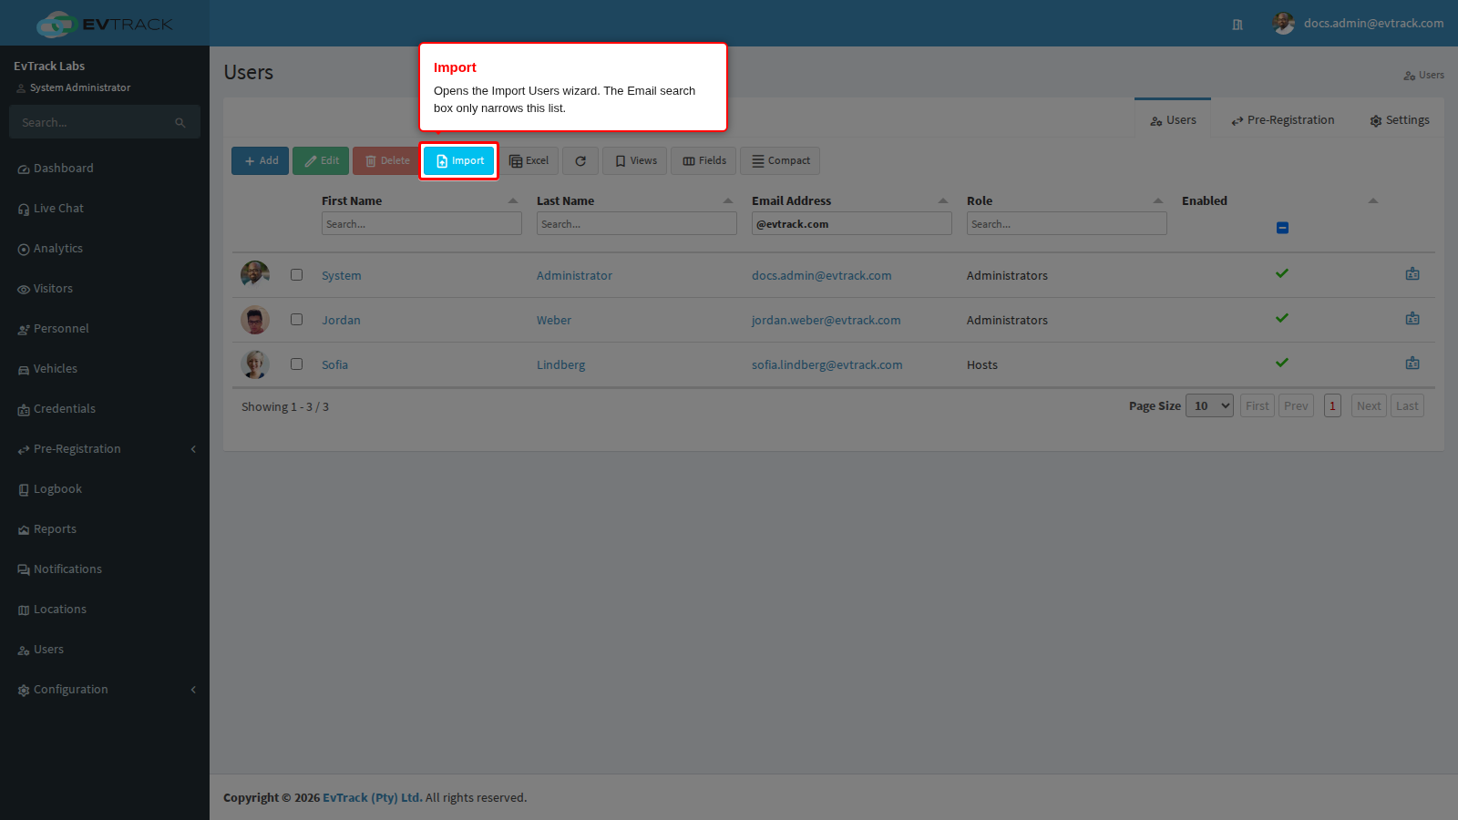Tick the checkbox for System Administrator row
The height and width of the screenshot is (820, 1458).
click(296, 274)
